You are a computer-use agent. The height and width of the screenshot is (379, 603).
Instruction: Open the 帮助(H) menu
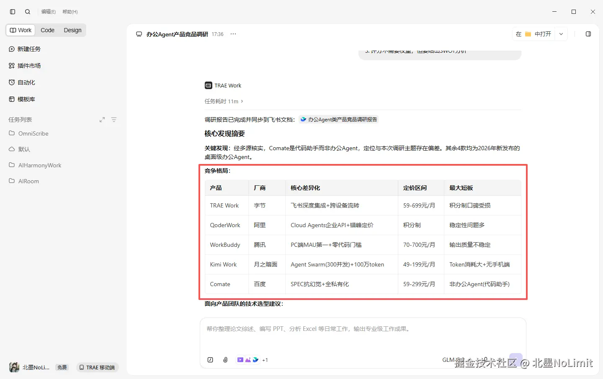click(x=70, y=12)
